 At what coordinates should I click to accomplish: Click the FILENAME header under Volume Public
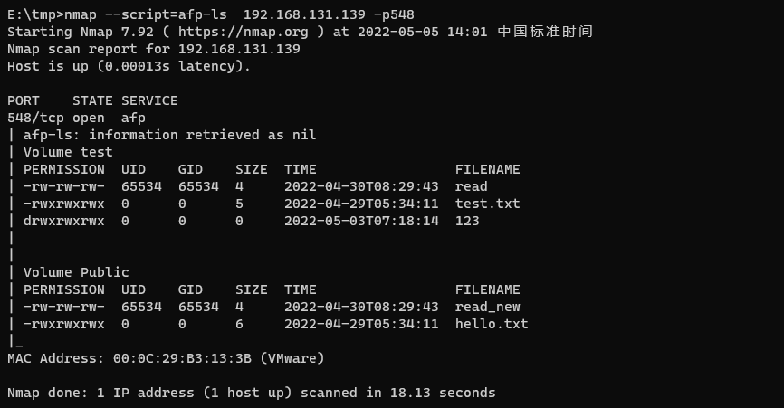click(487, 289)
